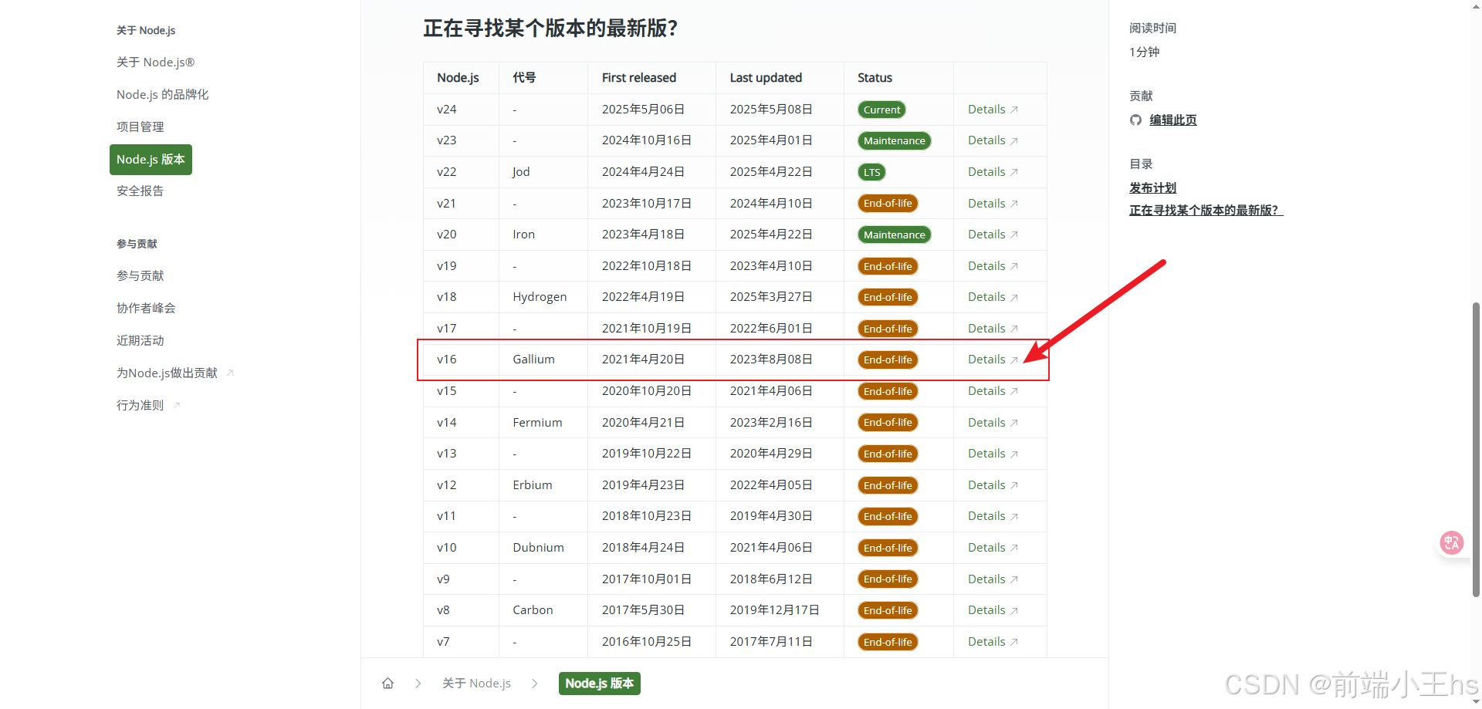
Task: Open Details link for v20 Iron
Action: [x=993, y=235]
